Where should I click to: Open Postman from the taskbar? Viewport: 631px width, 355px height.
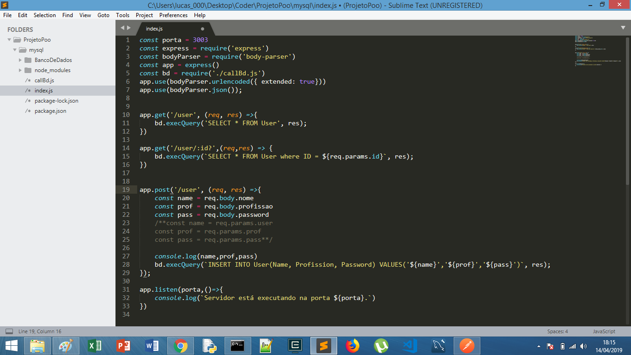pyautogui.click(x=467, y=346)
